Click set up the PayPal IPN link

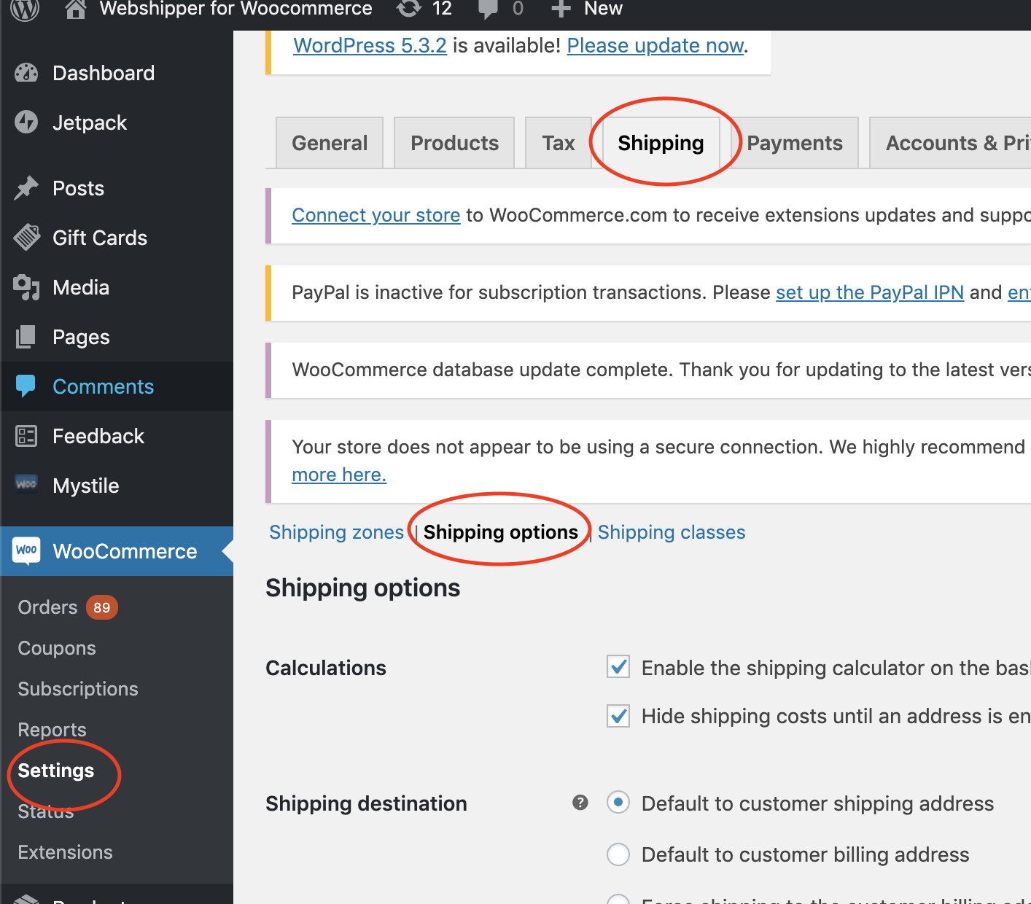tap(870, 292)
